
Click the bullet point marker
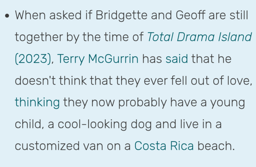tap(7, 15)
